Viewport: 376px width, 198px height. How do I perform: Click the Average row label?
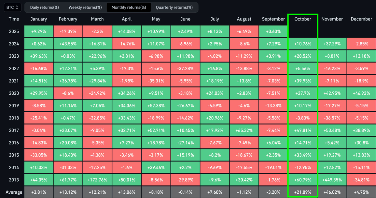pos(14,192)
